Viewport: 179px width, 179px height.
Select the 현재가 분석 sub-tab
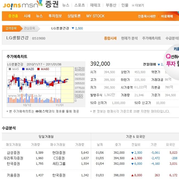[x=129, y=38]
